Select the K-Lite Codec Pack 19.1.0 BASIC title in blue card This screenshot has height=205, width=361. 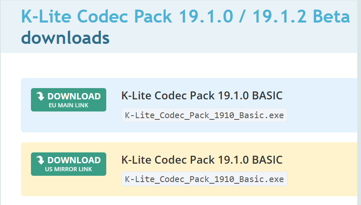(202, 95)
